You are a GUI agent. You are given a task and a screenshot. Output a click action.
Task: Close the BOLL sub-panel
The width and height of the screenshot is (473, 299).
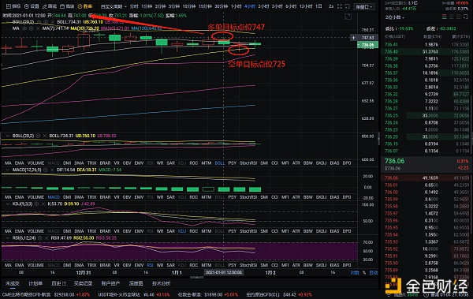tap(45, 136)
